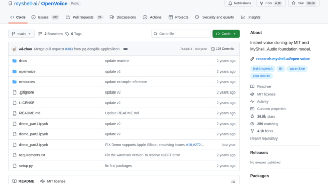The width and height of the screenshot is (328, 184).
Task: View the 2 Branches link
Action: [x=50, y=34]
